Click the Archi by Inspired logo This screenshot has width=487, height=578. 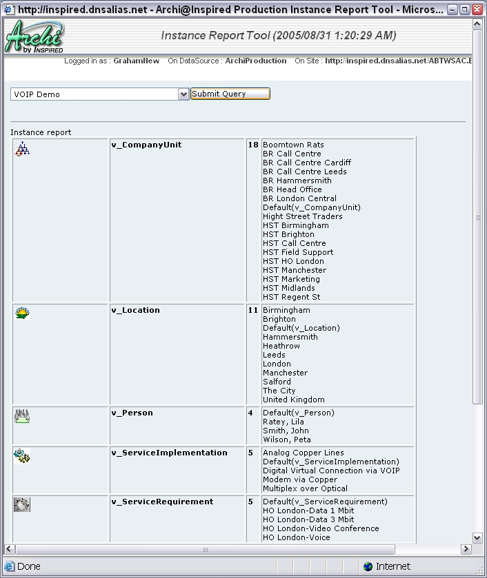point(34,37)
